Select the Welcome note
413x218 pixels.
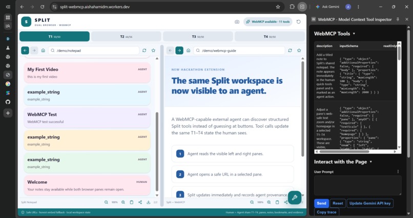coord(87,185)
